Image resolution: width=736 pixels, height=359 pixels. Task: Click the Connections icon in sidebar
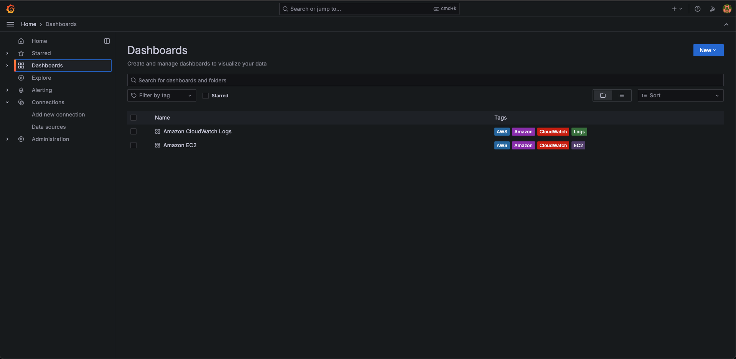(21, 102)
